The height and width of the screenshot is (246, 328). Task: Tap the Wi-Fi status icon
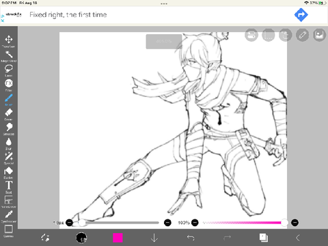(306, 3)
